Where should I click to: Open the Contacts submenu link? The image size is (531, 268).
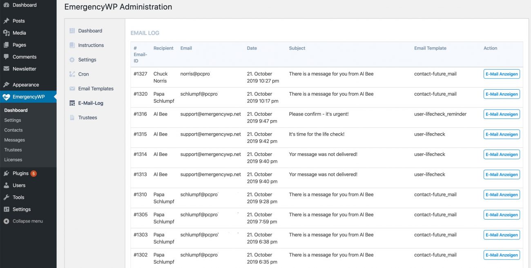coord(13,130)
